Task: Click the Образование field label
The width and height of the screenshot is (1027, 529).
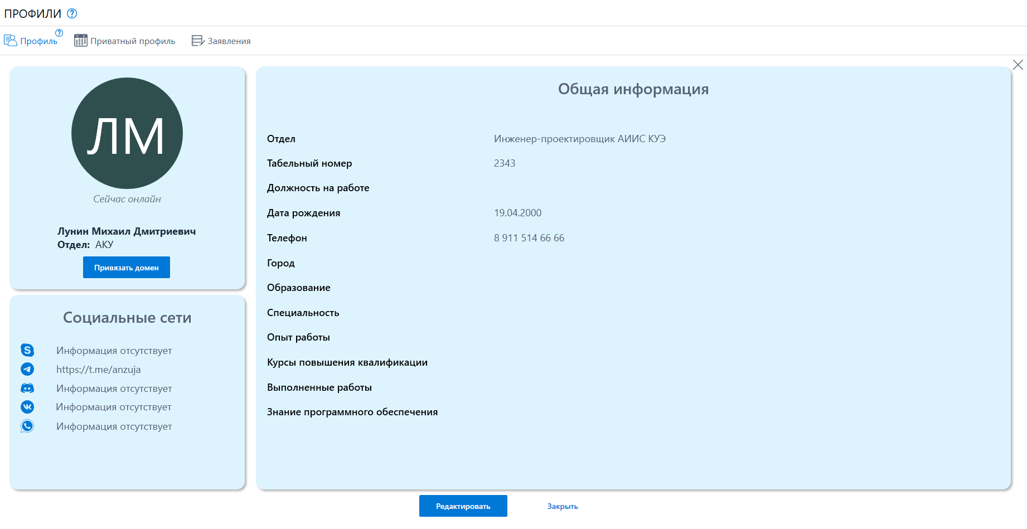Action: pyautogui.click(x=299, y=288)
